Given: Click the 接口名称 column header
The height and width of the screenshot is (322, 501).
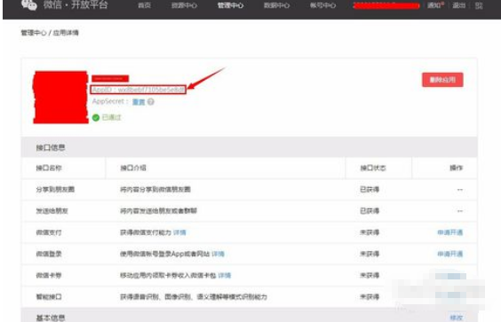Looking at the screenshot, I should point(49,168).
